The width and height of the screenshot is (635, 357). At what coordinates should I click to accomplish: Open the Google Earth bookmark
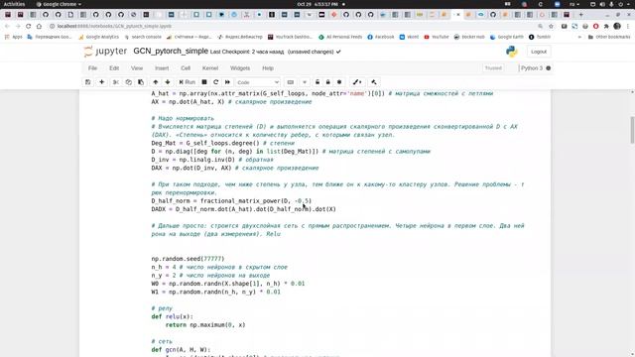click(507, 37)
